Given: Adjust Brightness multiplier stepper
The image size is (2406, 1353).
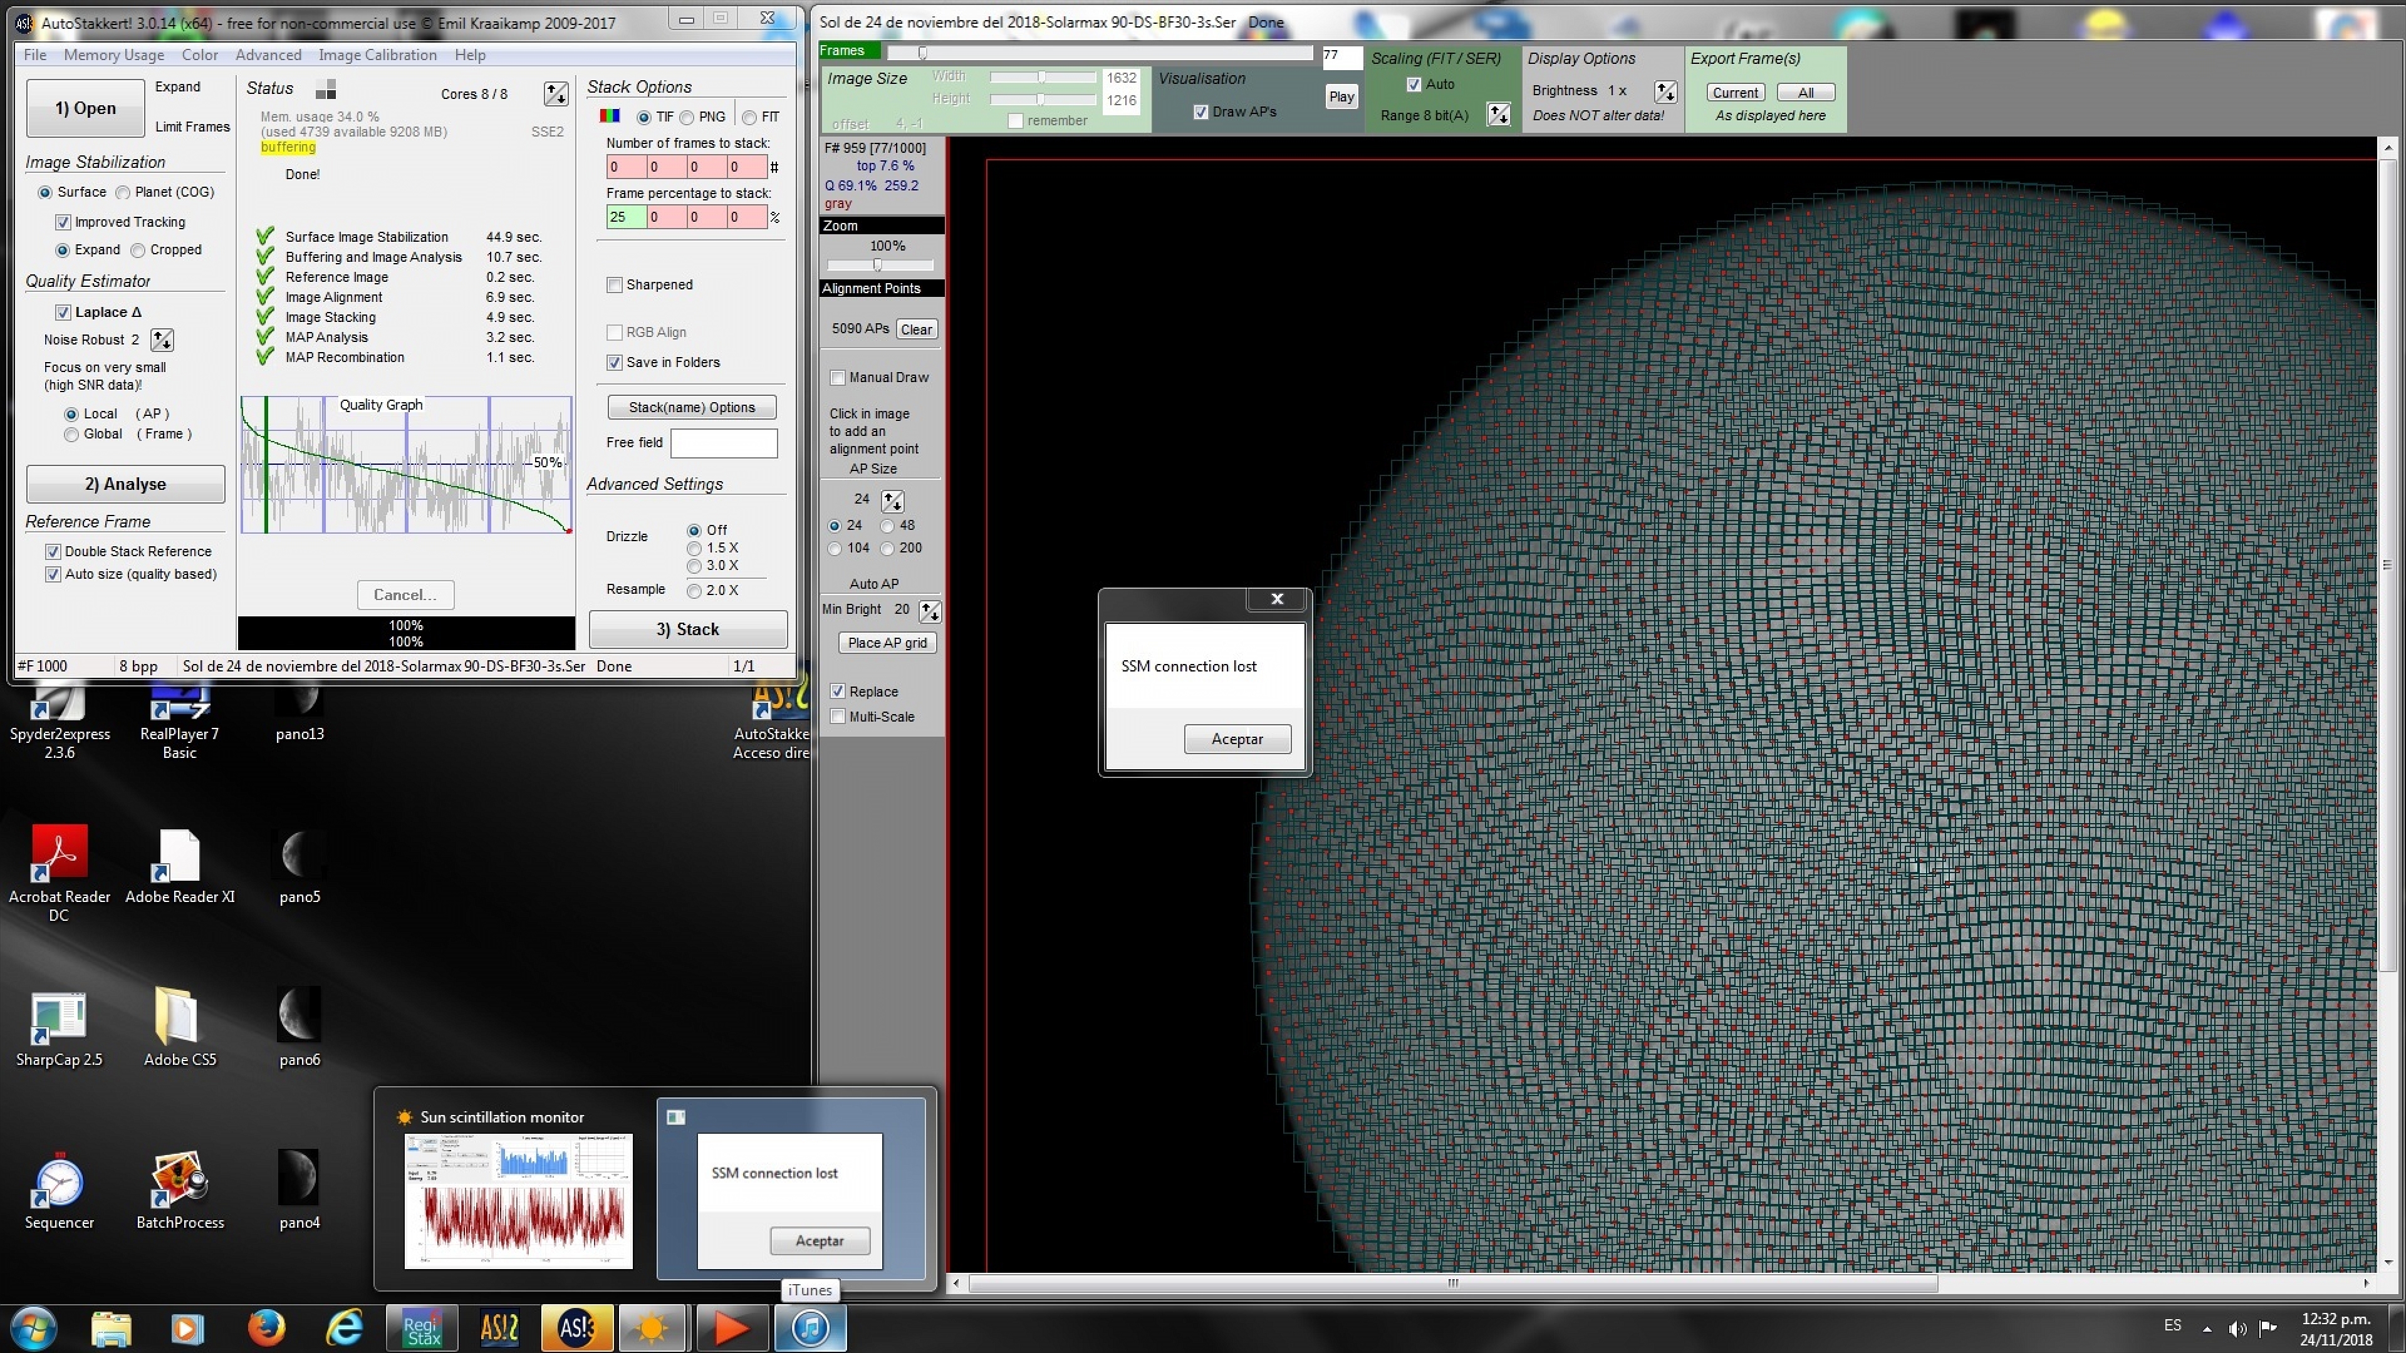Looking at the screenshot, I should (x=1665, y=91).
